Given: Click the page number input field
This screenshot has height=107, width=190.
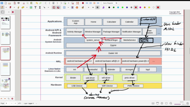Looking at the screenshot, I should click(x=7, y=103).
